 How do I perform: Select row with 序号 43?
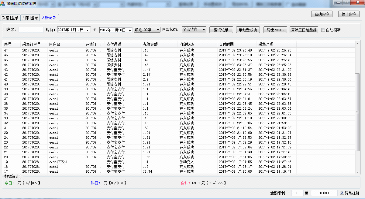[x=179, y=70]
